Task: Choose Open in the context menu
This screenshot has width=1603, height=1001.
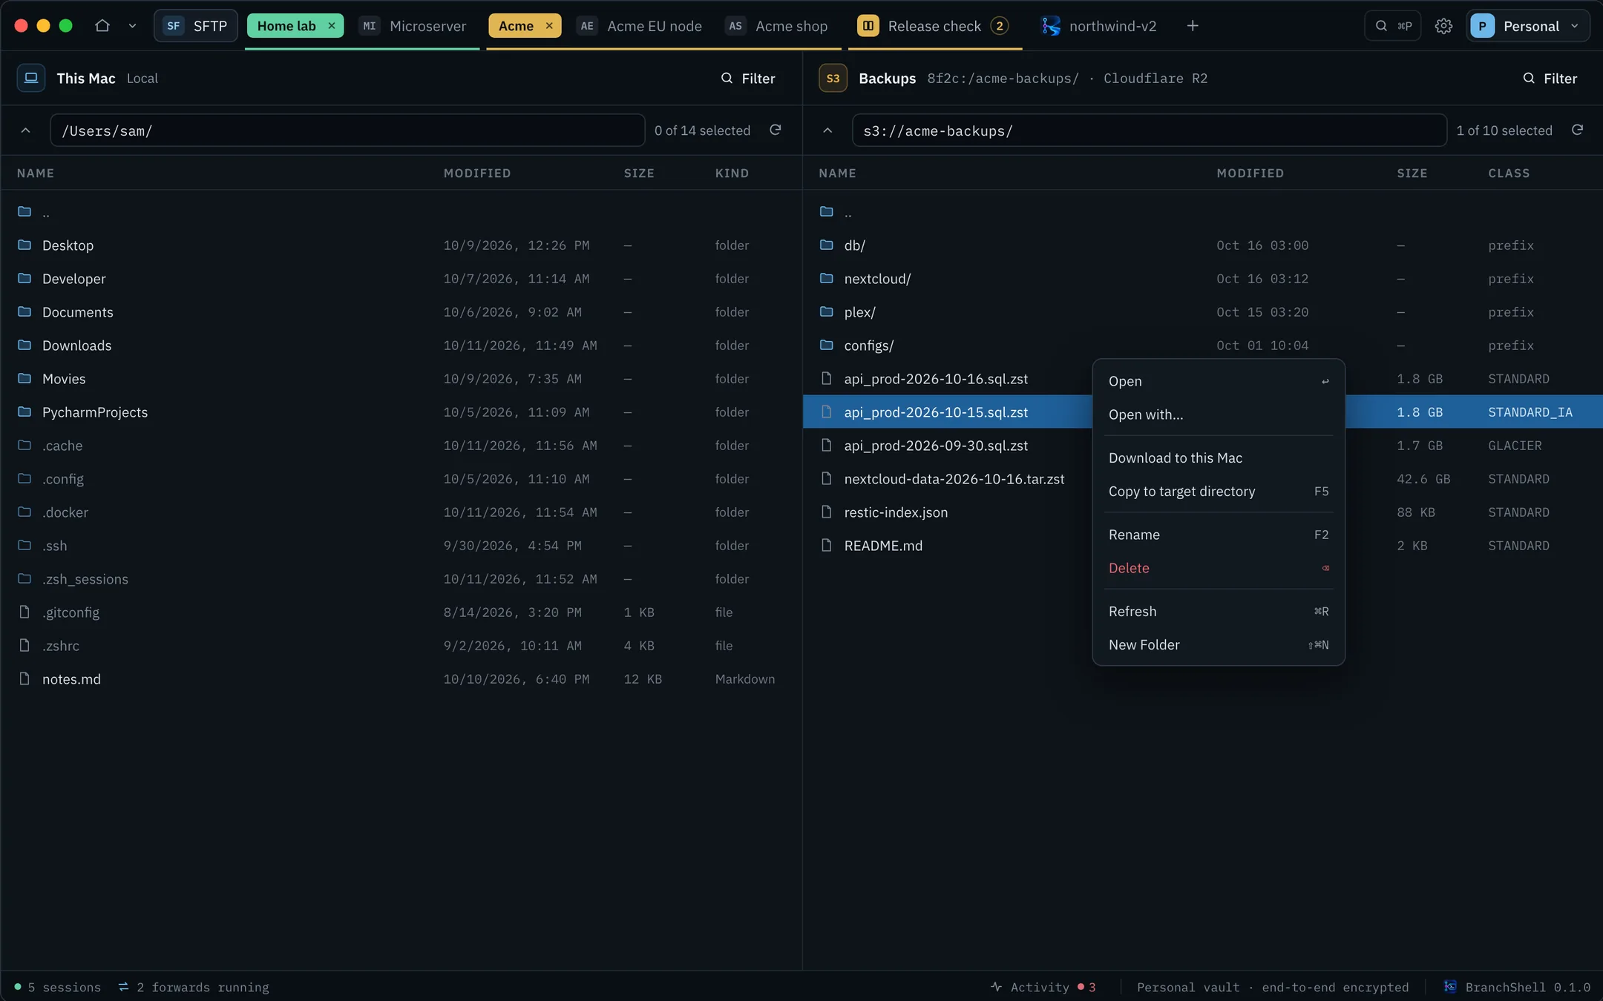Action: tap(1219, 381)
